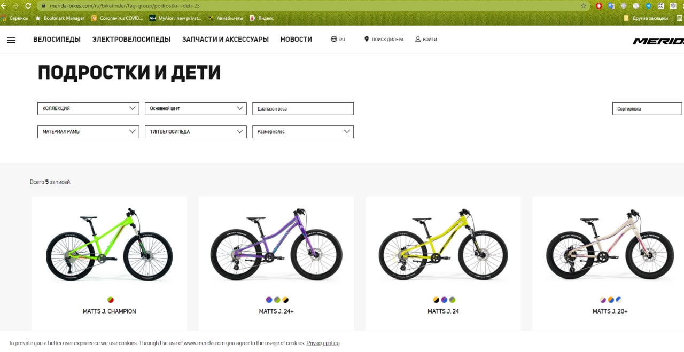Expand the Коллекция dropdown

88,108
